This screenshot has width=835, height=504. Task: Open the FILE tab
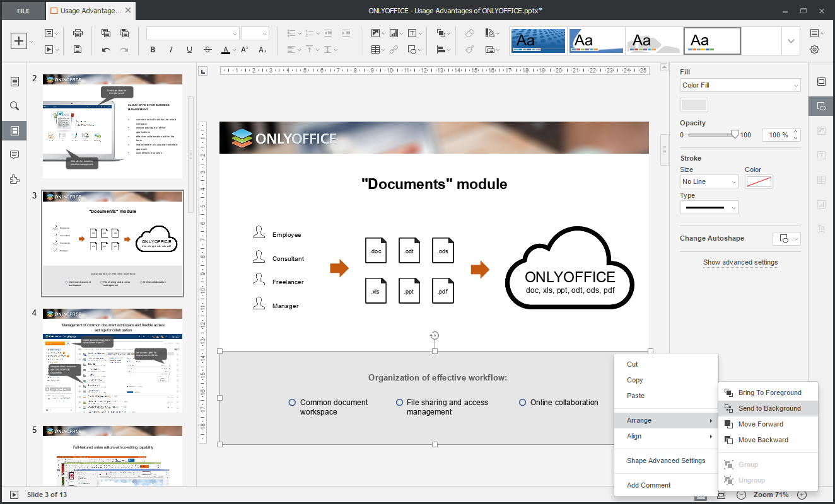coord(23,11)
